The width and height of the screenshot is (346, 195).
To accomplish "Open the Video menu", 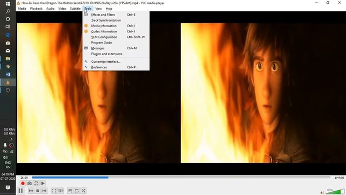I will (62, 9).
